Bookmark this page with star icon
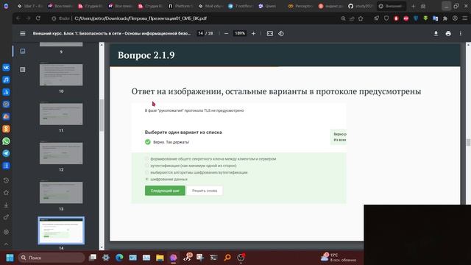The image size is (471, 265). tap(361, 18)
